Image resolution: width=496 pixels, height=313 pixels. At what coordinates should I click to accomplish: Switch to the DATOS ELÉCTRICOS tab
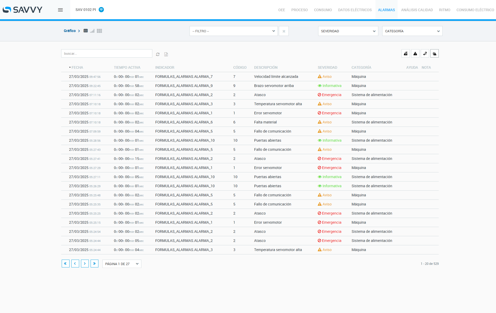point(355,10)
